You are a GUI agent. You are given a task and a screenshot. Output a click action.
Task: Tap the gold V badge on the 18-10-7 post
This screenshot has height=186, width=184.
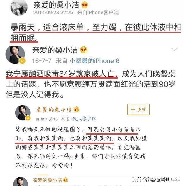click(x=28, y=118)
